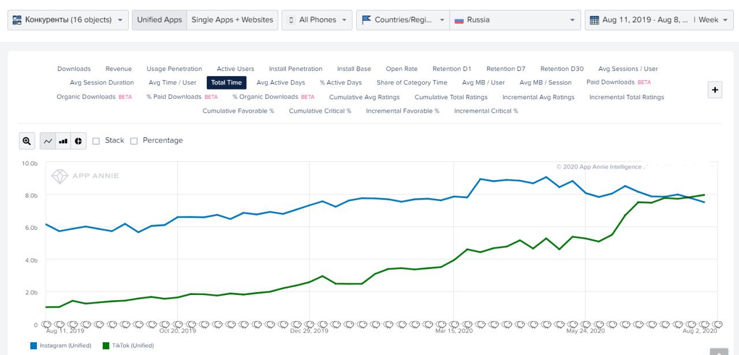This screenshot has height=355, width=739.
Task: Select the Install Base metric
Action: tap(354, 69)
